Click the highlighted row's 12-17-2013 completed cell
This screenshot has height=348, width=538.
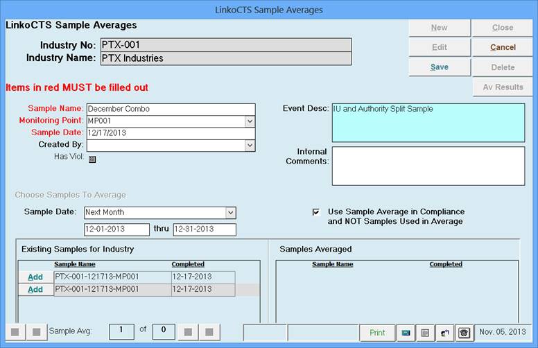203,290
